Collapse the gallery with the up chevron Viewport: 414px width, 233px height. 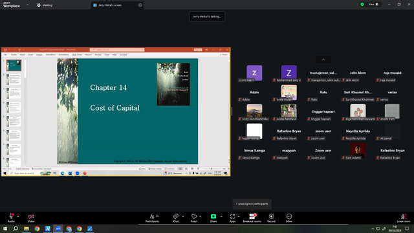tap(323, 60)
